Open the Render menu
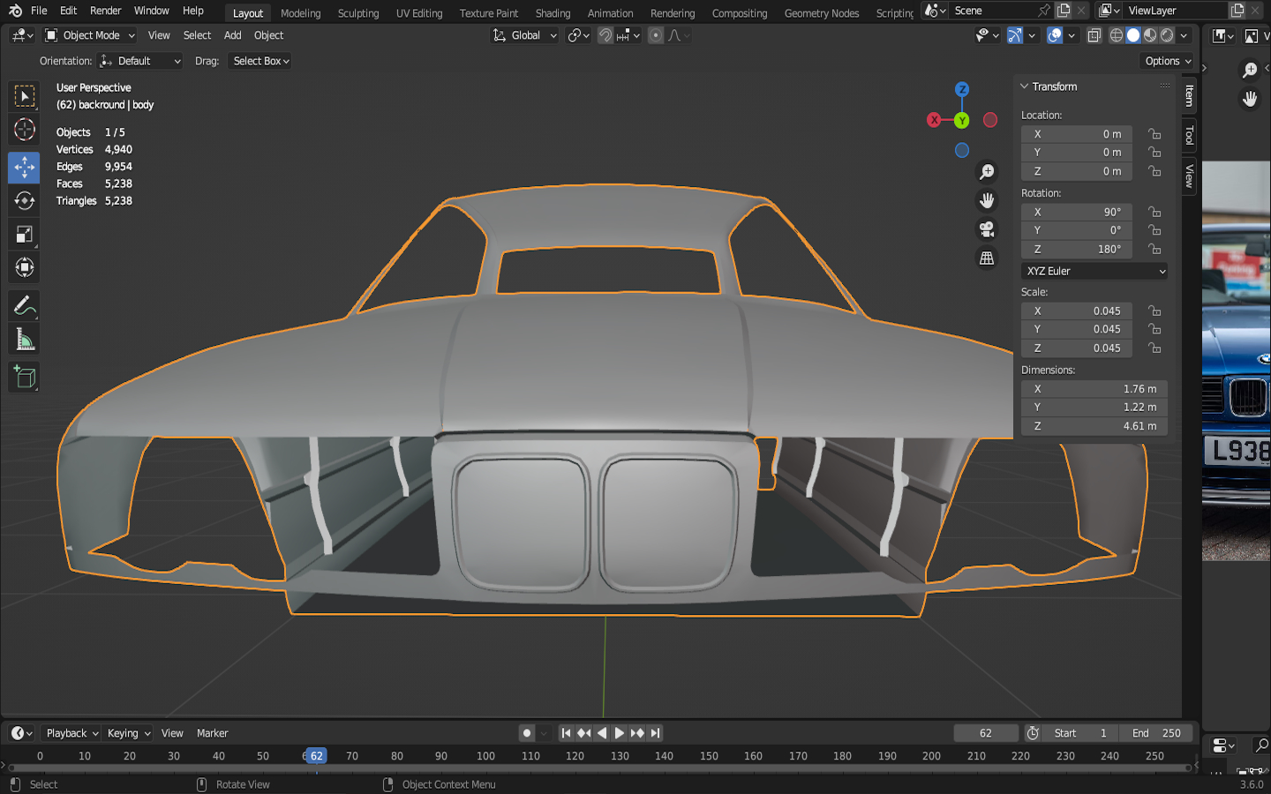 pos(105,11)
